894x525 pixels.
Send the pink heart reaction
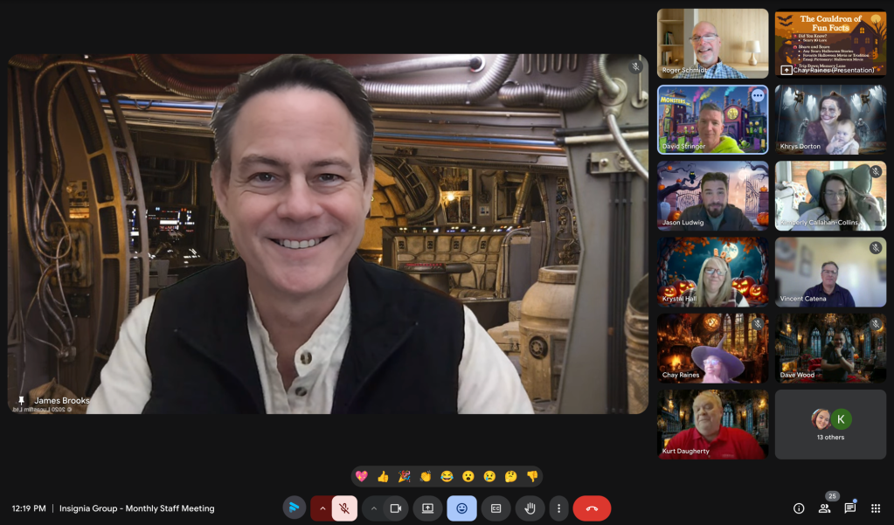coord(361,476)
